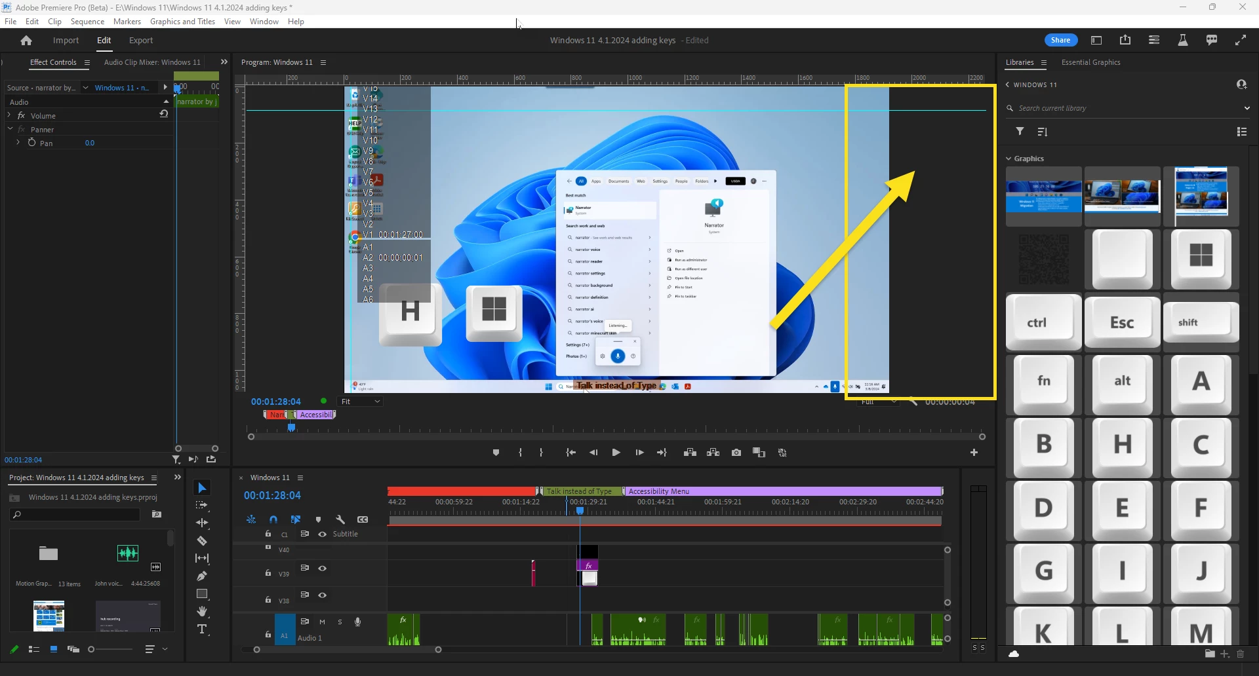Open the timeline display settings wrench
The image size is (1259, 676).
pyautogui.click(x=340, y=519)
